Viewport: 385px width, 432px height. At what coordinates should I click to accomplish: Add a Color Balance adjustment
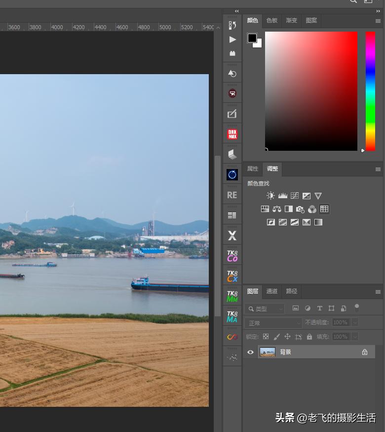277,209
